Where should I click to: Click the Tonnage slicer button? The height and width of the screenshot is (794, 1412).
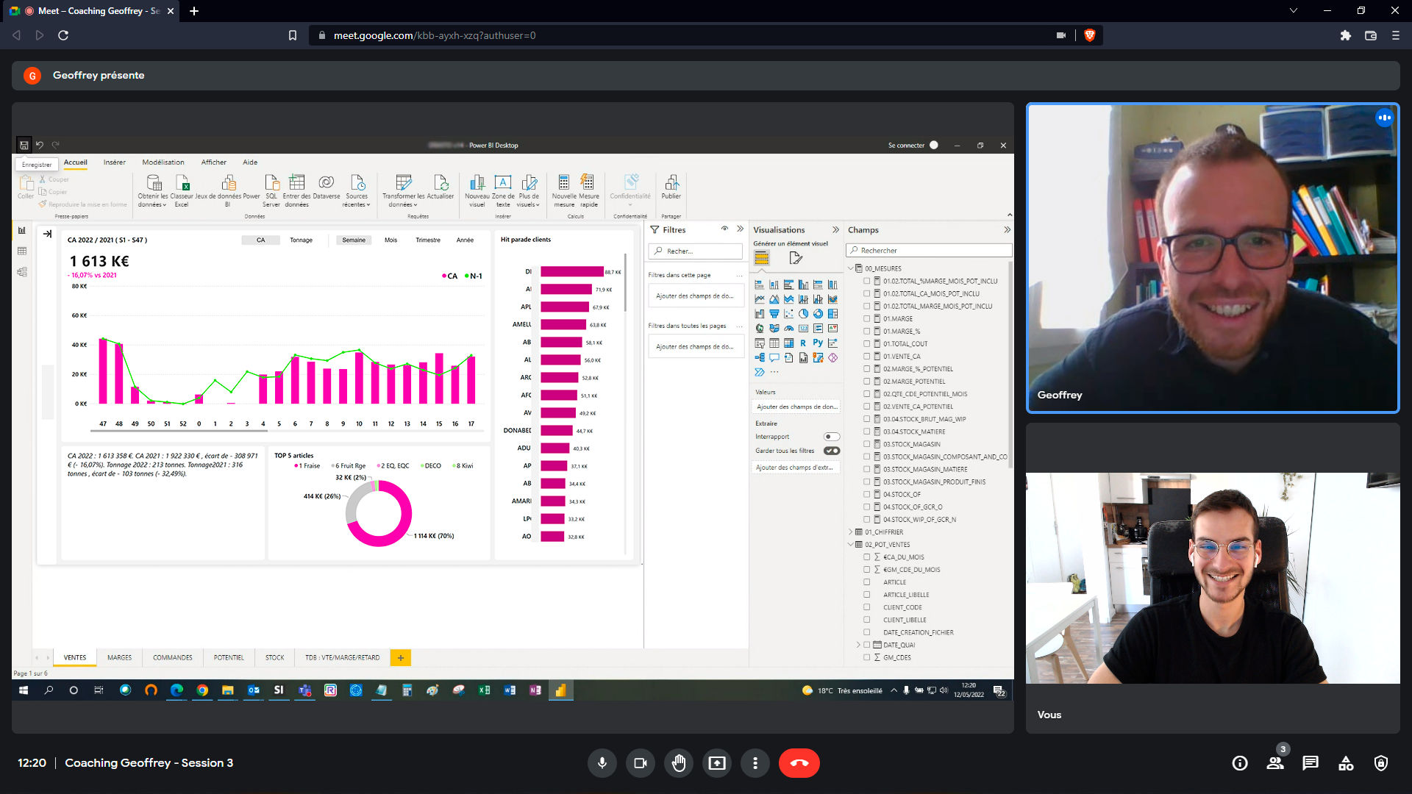click(301, 240)
